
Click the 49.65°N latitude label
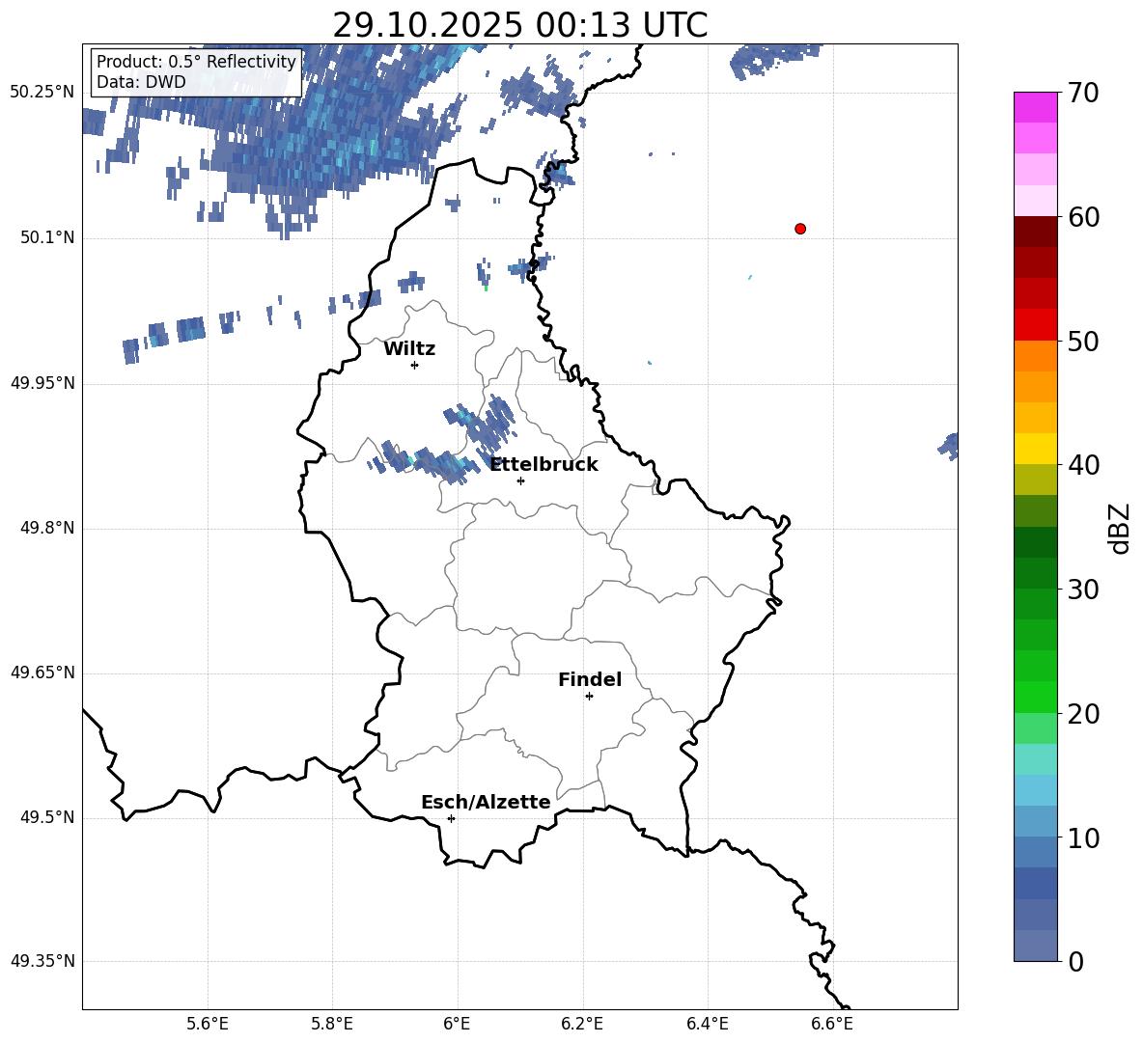pos(42,672)
